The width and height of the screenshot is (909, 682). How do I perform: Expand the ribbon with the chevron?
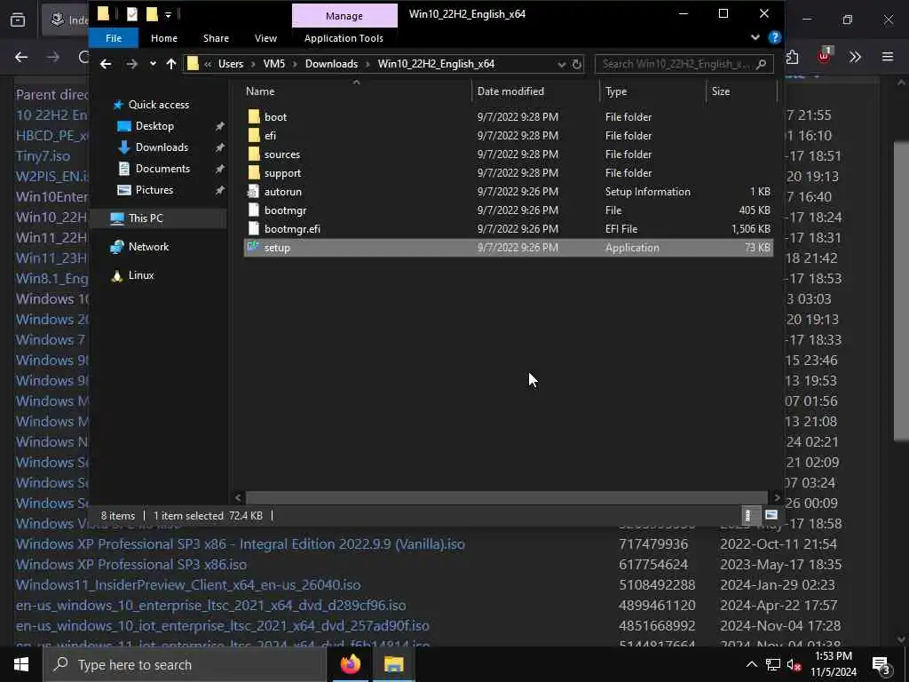[x=755, y=37]
